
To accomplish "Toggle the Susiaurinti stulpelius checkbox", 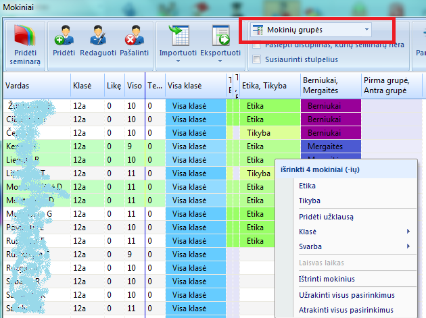I will [x=256, y=59].
